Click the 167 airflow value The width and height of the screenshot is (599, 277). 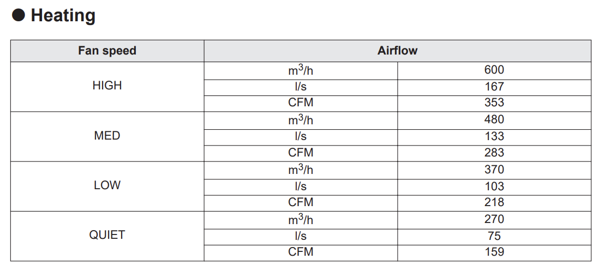coord(494,86)
